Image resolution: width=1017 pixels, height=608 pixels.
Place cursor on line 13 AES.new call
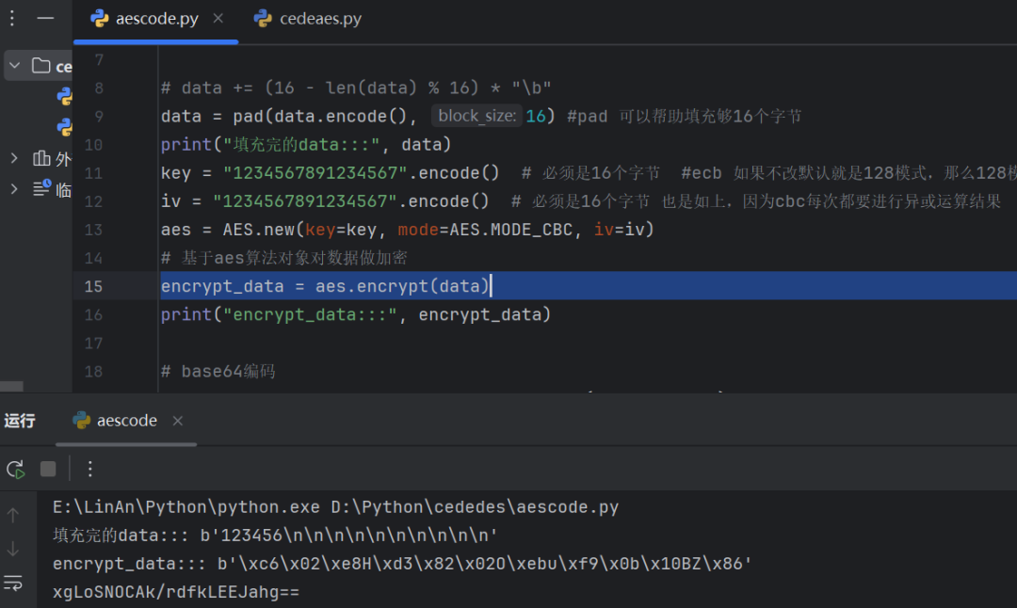pyautogui.click(x=408, y=230)
